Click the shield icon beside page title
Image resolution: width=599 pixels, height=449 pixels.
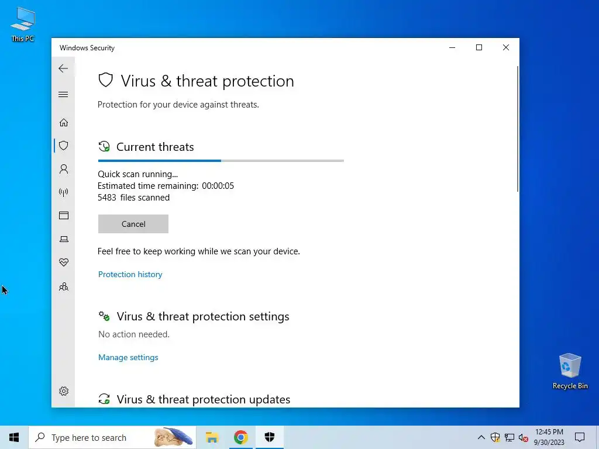point(105,80)
